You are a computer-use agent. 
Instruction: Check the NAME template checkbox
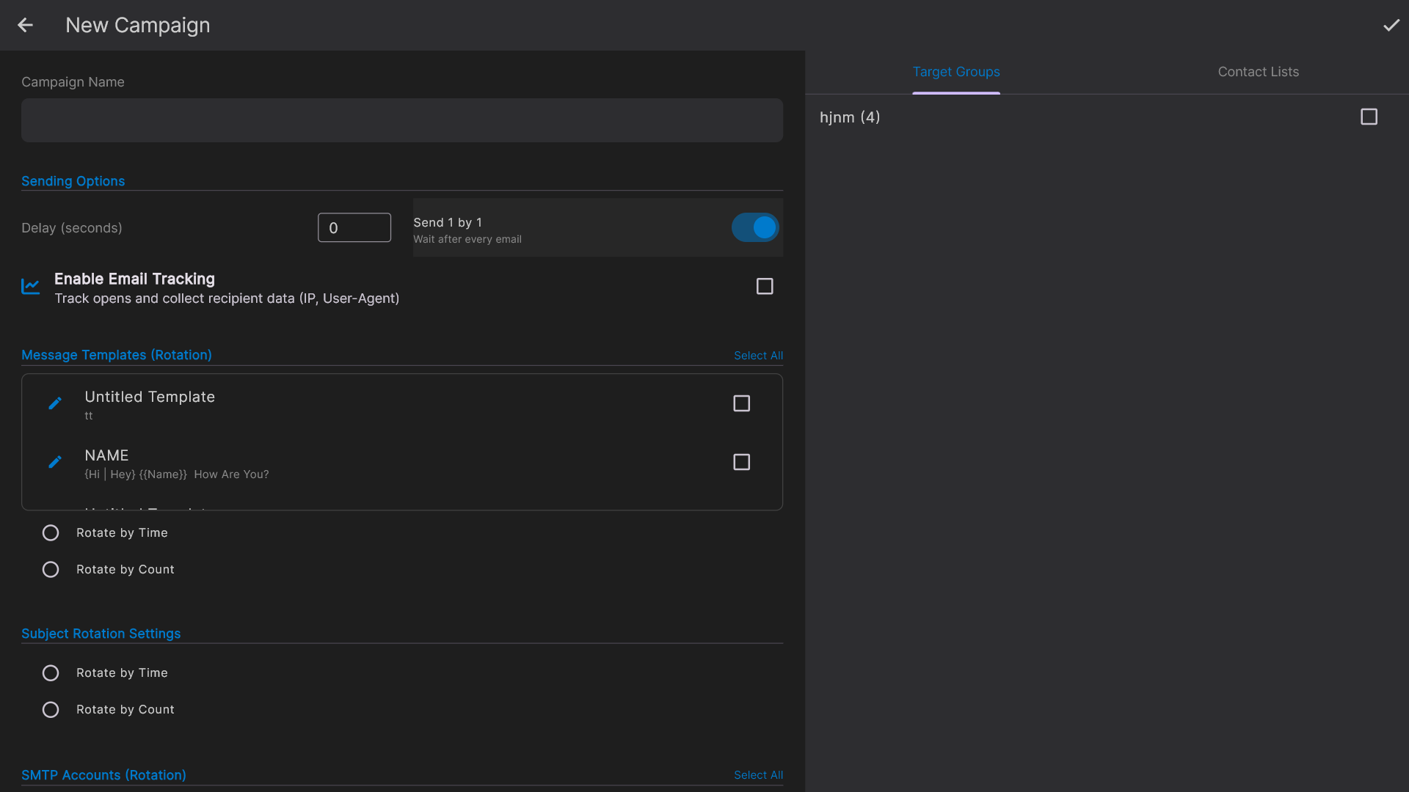point(742,462)
